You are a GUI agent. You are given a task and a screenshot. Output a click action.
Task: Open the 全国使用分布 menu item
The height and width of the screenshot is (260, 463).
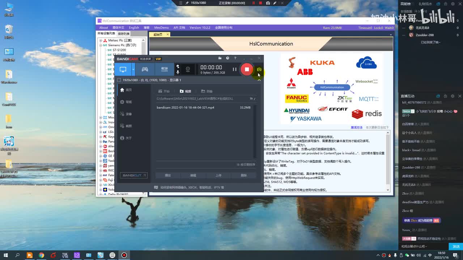(x=224, y=27)
